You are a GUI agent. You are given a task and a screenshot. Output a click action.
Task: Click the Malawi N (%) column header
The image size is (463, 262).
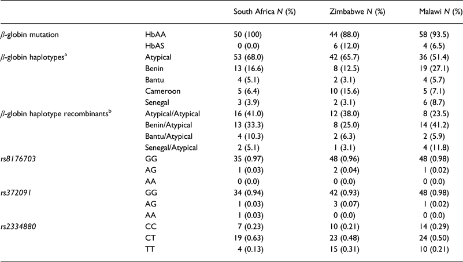[440, 12]
